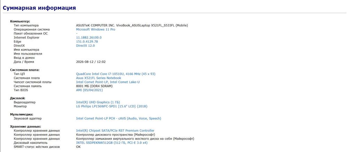Open INTEL SSDPEKNW512G8 disk drive link

[x=112, y=143]
